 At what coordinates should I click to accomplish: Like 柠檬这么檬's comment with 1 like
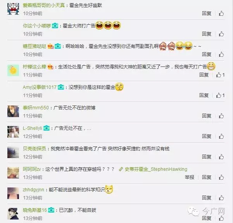pos(220,75)
